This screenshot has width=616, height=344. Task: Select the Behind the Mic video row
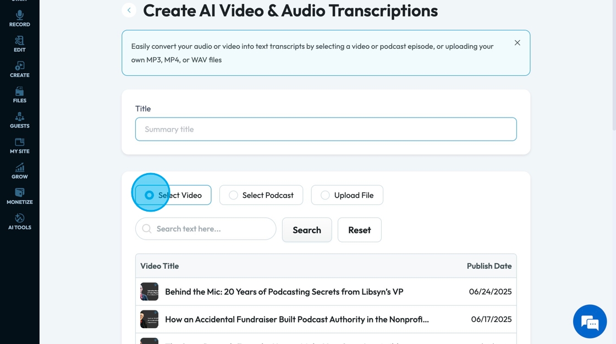pos(326,292)
